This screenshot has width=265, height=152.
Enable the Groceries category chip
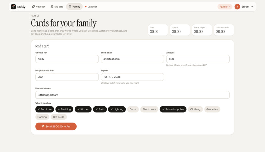point(212,109)
